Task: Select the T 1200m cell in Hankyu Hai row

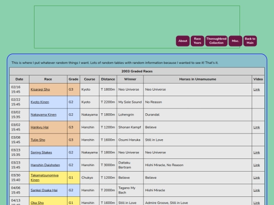Action: 108,127
